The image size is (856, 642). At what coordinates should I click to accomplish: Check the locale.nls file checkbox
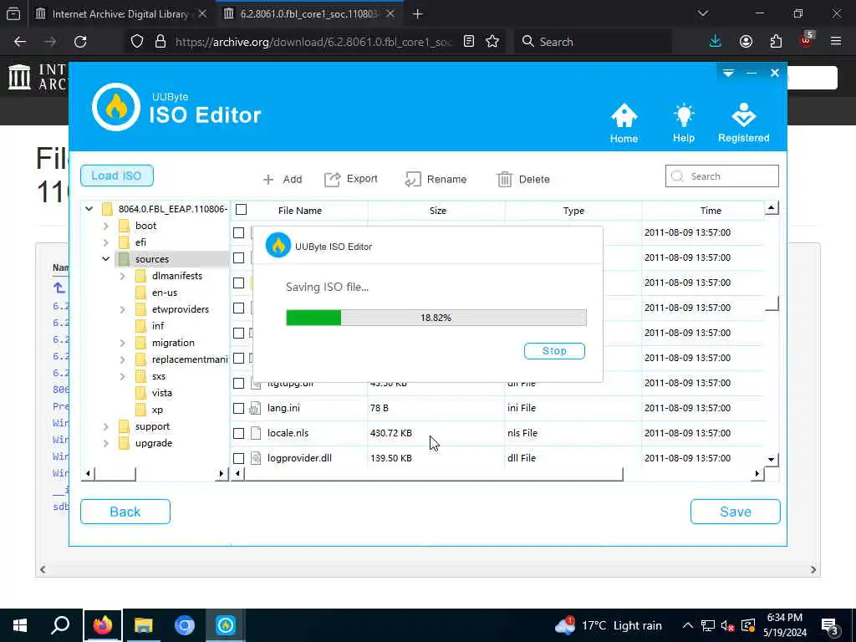click(238, 434)
